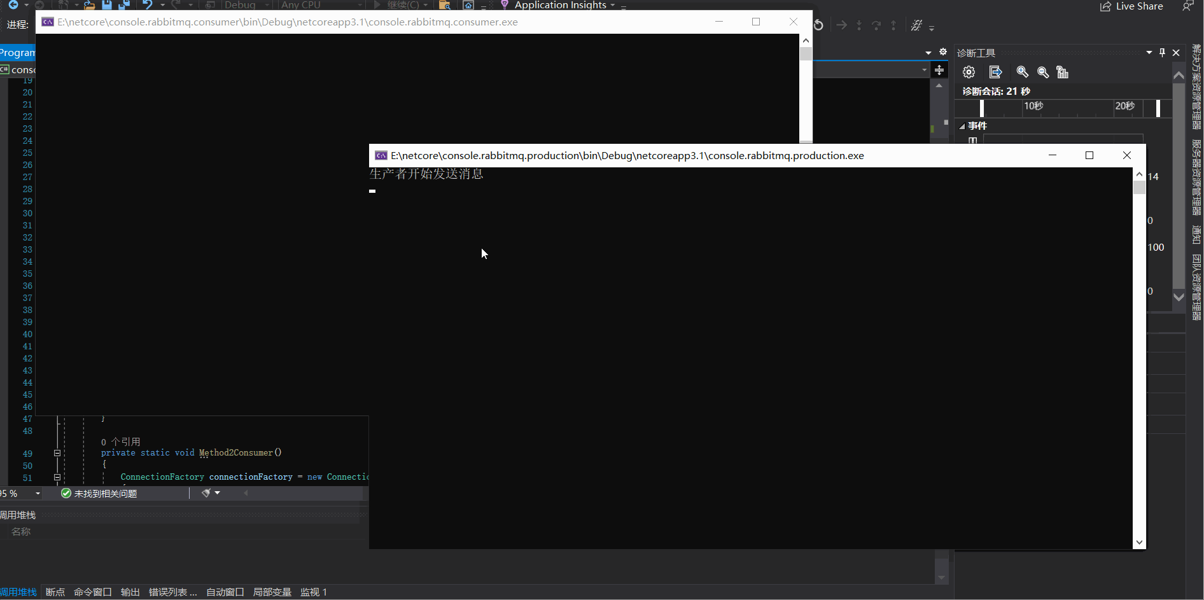
Task: Open the 通知 side tab
Action: click(1197, 235)
